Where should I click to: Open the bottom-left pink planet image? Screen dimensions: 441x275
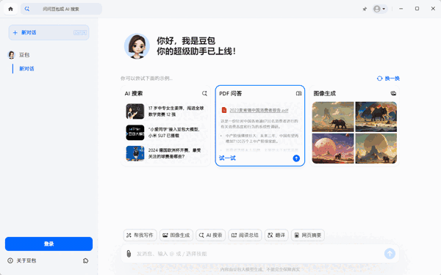click(x=333, y=148)
